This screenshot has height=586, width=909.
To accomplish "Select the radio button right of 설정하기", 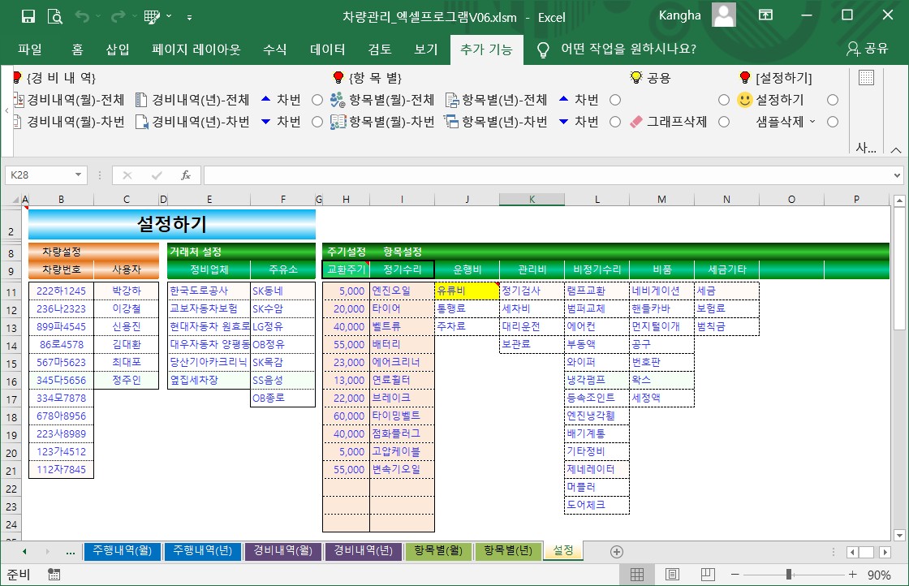I will (833, 101).
